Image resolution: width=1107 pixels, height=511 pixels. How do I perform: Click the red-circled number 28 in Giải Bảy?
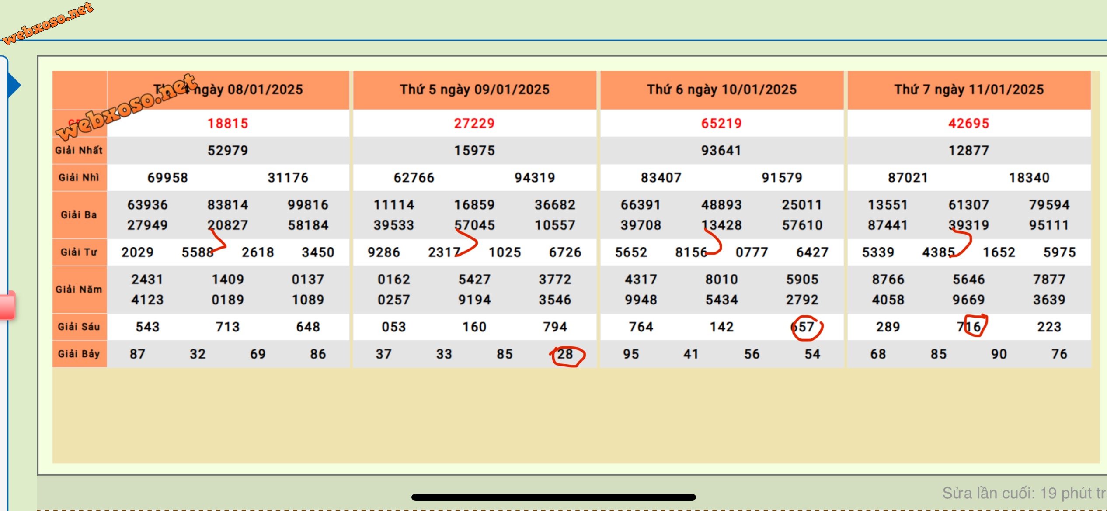click(566, 354)
